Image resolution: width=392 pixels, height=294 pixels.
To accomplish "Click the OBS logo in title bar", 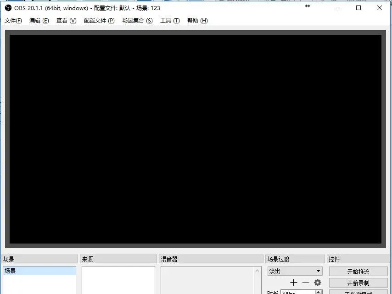I will point(8,8).
